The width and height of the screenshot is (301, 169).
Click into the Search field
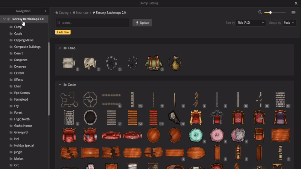point(92,23)
